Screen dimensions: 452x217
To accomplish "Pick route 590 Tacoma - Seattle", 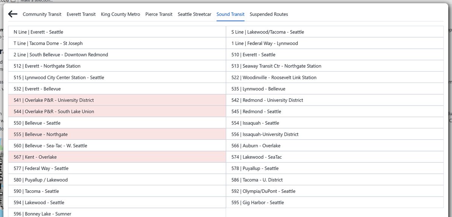I will [117, 191].
